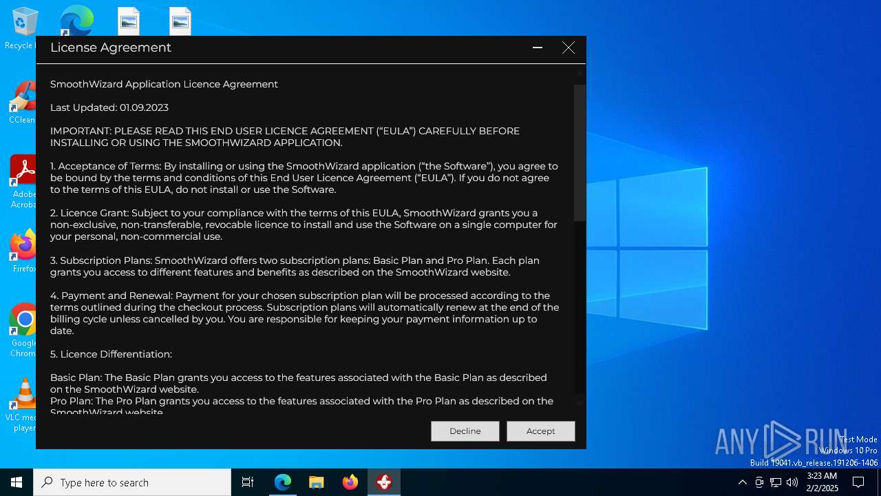Image resolution: width=881 pixels, height=496 pixels.
Task: Select the Adobe Acrobat desktop shortcut
Action: coord(22,182)
